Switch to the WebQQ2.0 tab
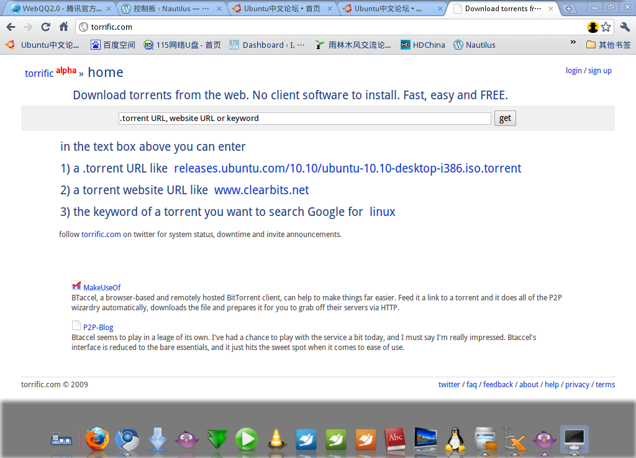The width and height of the screenshot is (636, 458). [x=61, y=9]
